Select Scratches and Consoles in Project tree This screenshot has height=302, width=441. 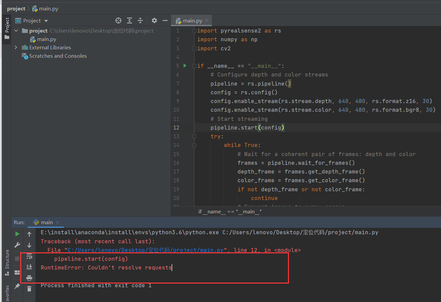[58, 56]
